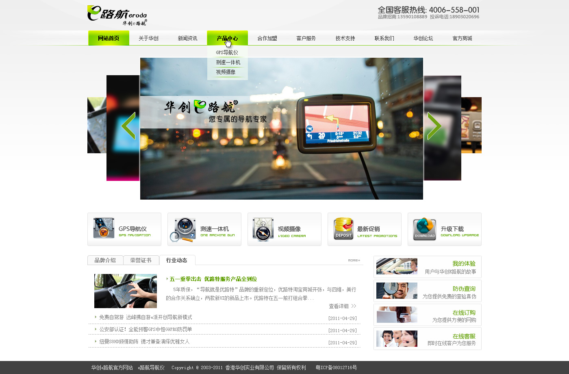Click the main GPS device banner image
The height and width of the screenshot is (374, 569).
coord(282,128)
